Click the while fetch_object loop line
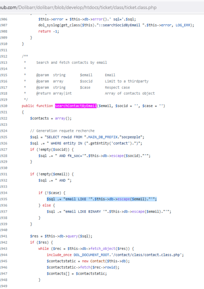The width and height of the screenshot is (204, 289). 86,249
